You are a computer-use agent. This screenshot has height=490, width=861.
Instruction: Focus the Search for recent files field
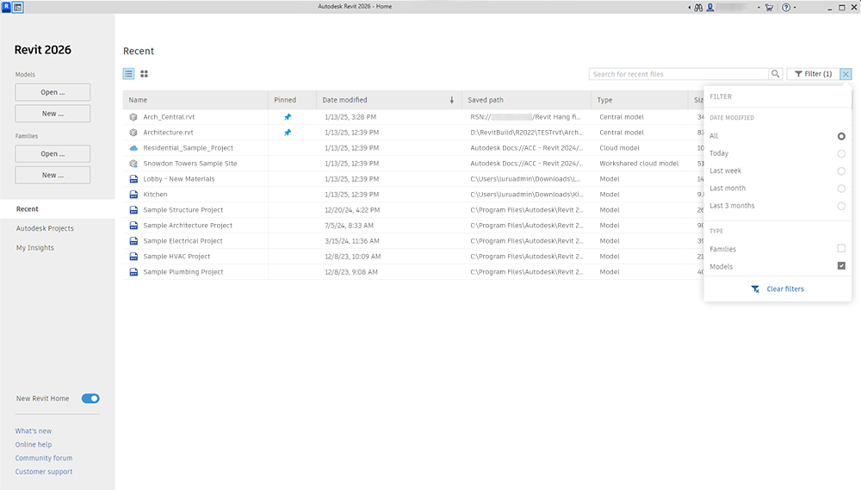coord(678,74)
